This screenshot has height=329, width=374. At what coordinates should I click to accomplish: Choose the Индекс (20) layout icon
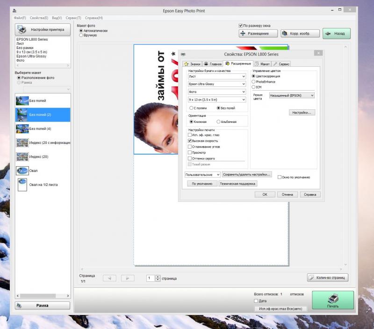(x=22, y=157)
